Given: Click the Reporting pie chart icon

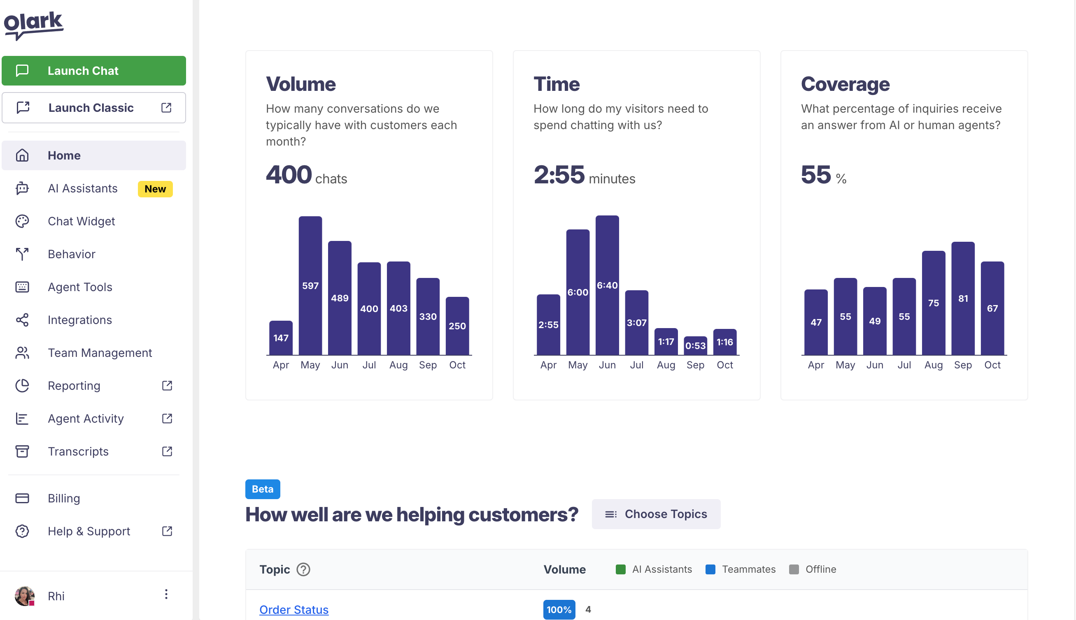Looking at the screenshot, I should coord(22,385).
